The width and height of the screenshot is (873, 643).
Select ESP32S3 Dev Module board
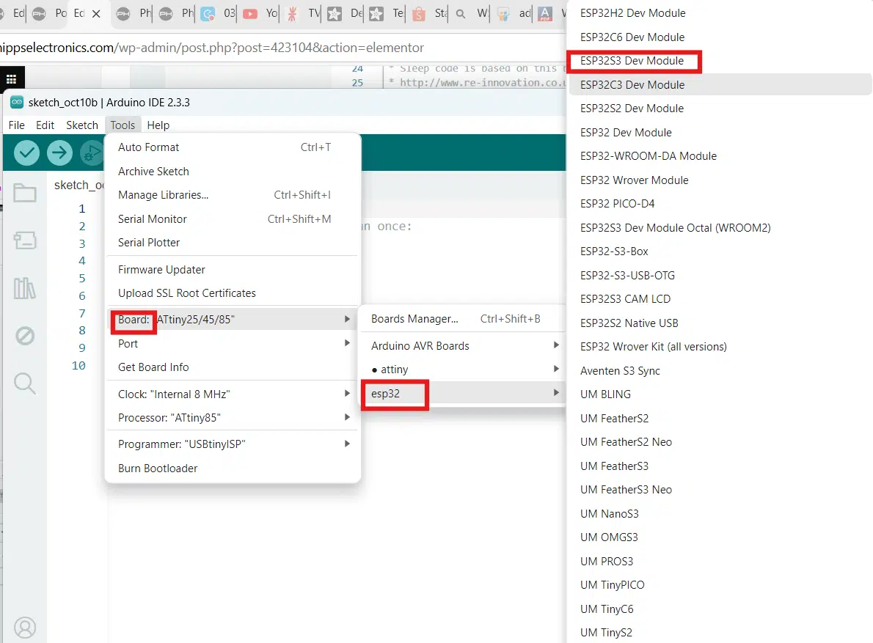(720, 61)
